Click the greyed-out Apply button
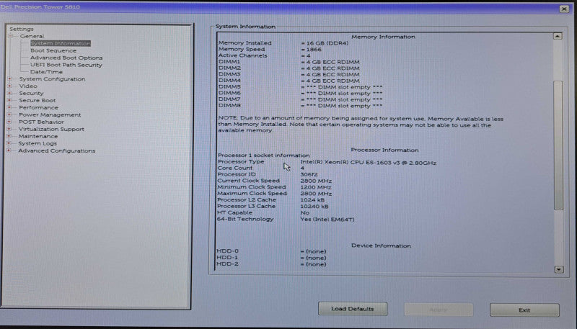Viewport: 577px width, 329px height. pos(439,310)
